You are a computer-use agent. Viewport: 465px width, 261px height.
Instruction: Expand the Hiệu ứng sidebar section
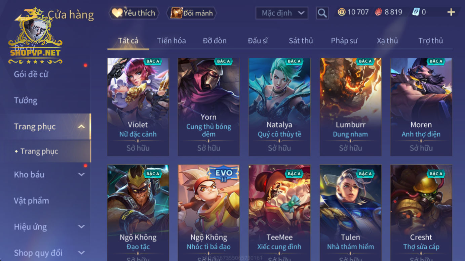click(81, 227)
